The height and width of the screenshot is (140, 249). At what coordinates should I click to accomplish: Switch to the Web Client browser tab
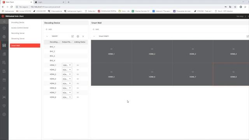(x=17, y=2)
